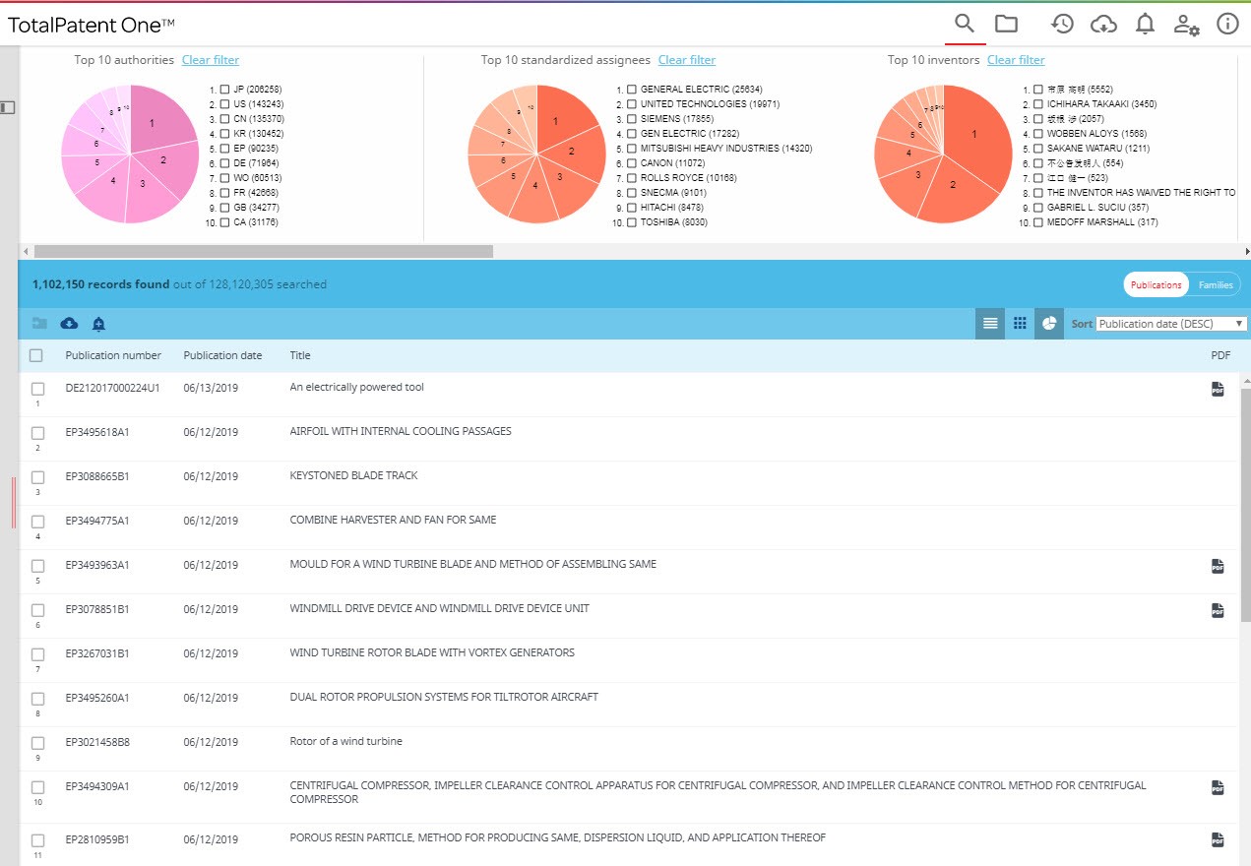1251x866 pixels.
Task: Clear filter for Top 10 standardized assignees
Action: coord(687,60)
